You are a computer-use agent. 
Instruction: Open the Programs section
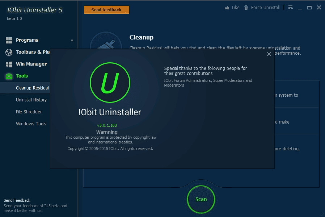click(27, 40)
